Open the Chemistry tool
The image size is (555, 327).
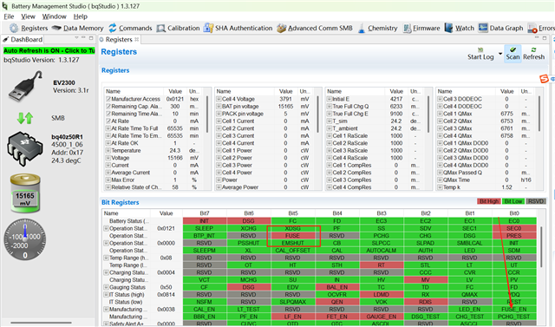tap(377, 28)
